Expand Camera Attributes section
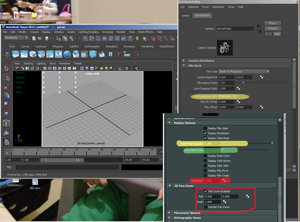Screen dimensions: 300x222 pyautogui.click(x=184, y=61)
